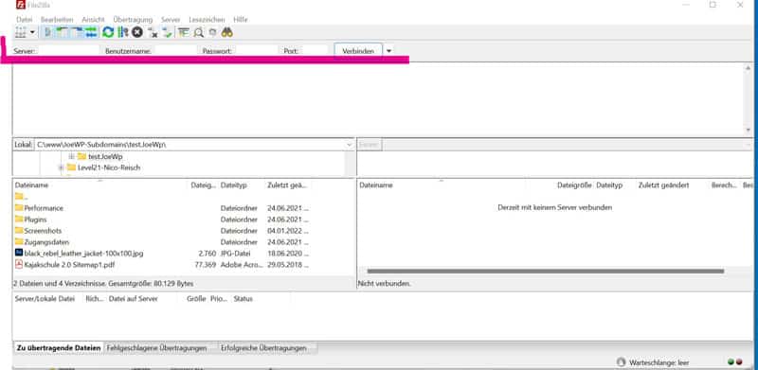Image resolution: width=758 pixels, height=370 pixels.
Task: Click into the Port field
Action: coord(316,50)
